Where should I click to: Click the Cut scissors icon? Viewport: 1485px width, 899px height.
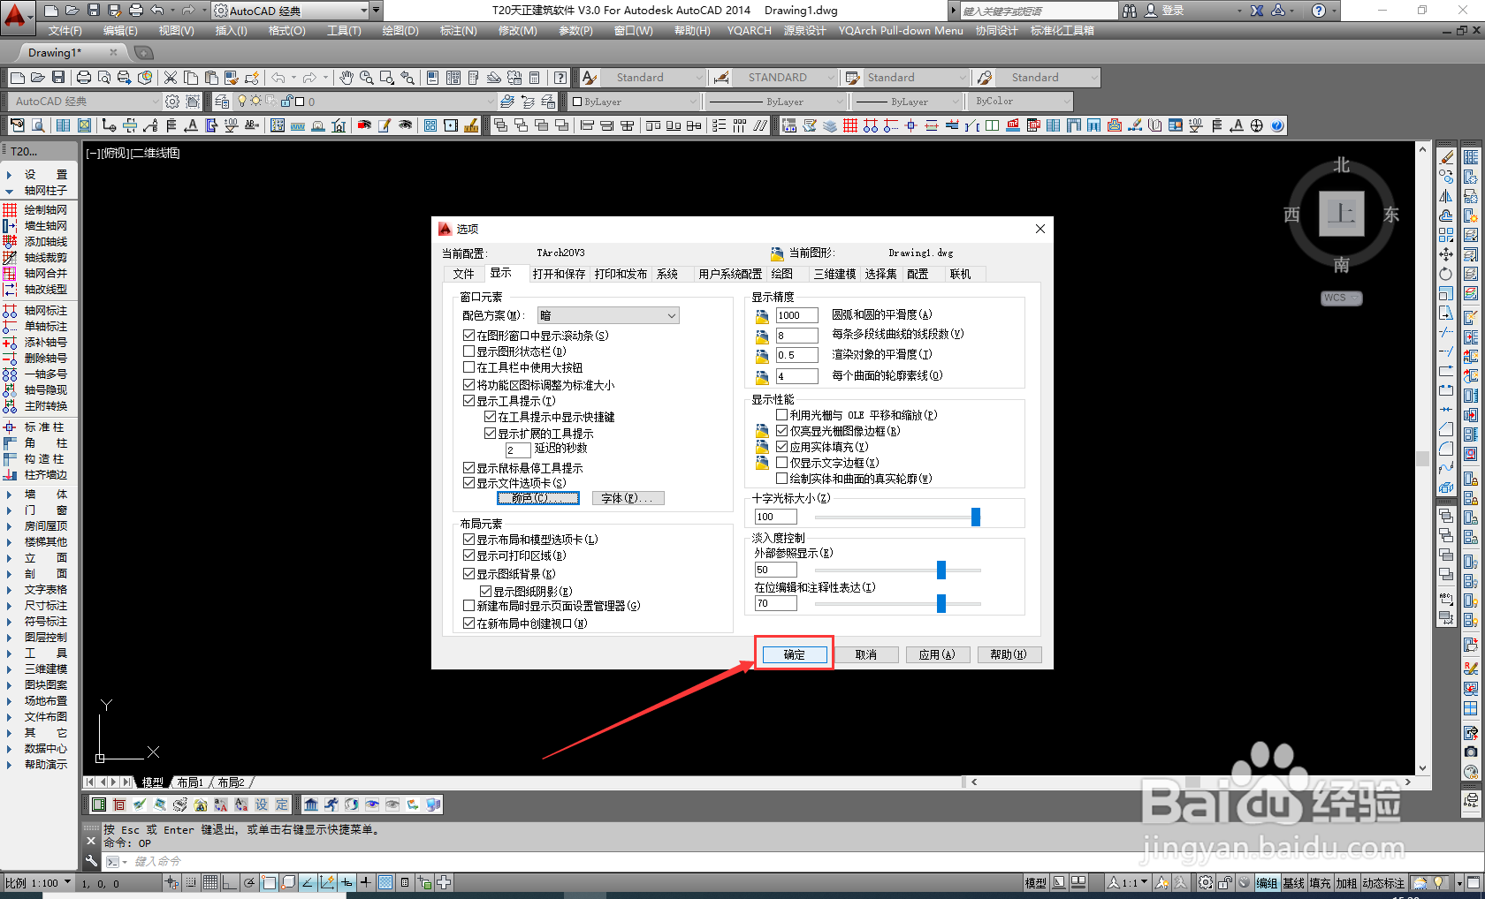[x=171, y=78]
